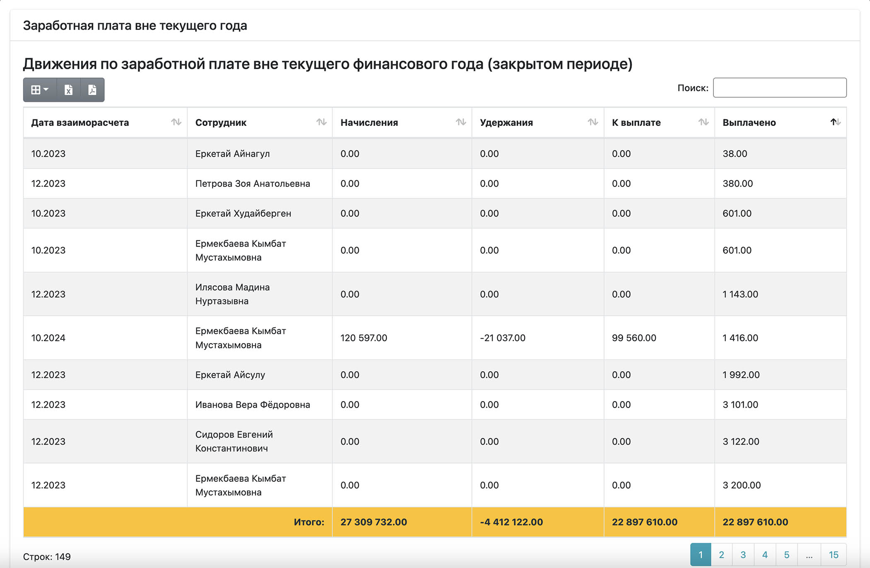Viewport: 870px width, 568px height.
Task: Export table to Excel file
Action: point(69,90)
